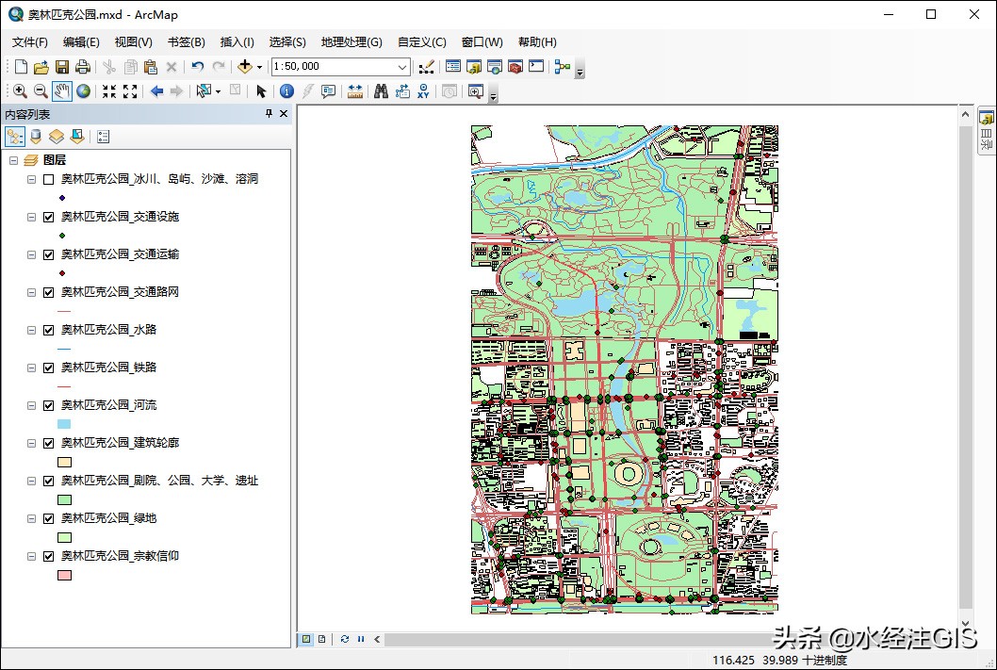Click the Go To XY tool
The image size is (997, 670).
coord(423,91)
